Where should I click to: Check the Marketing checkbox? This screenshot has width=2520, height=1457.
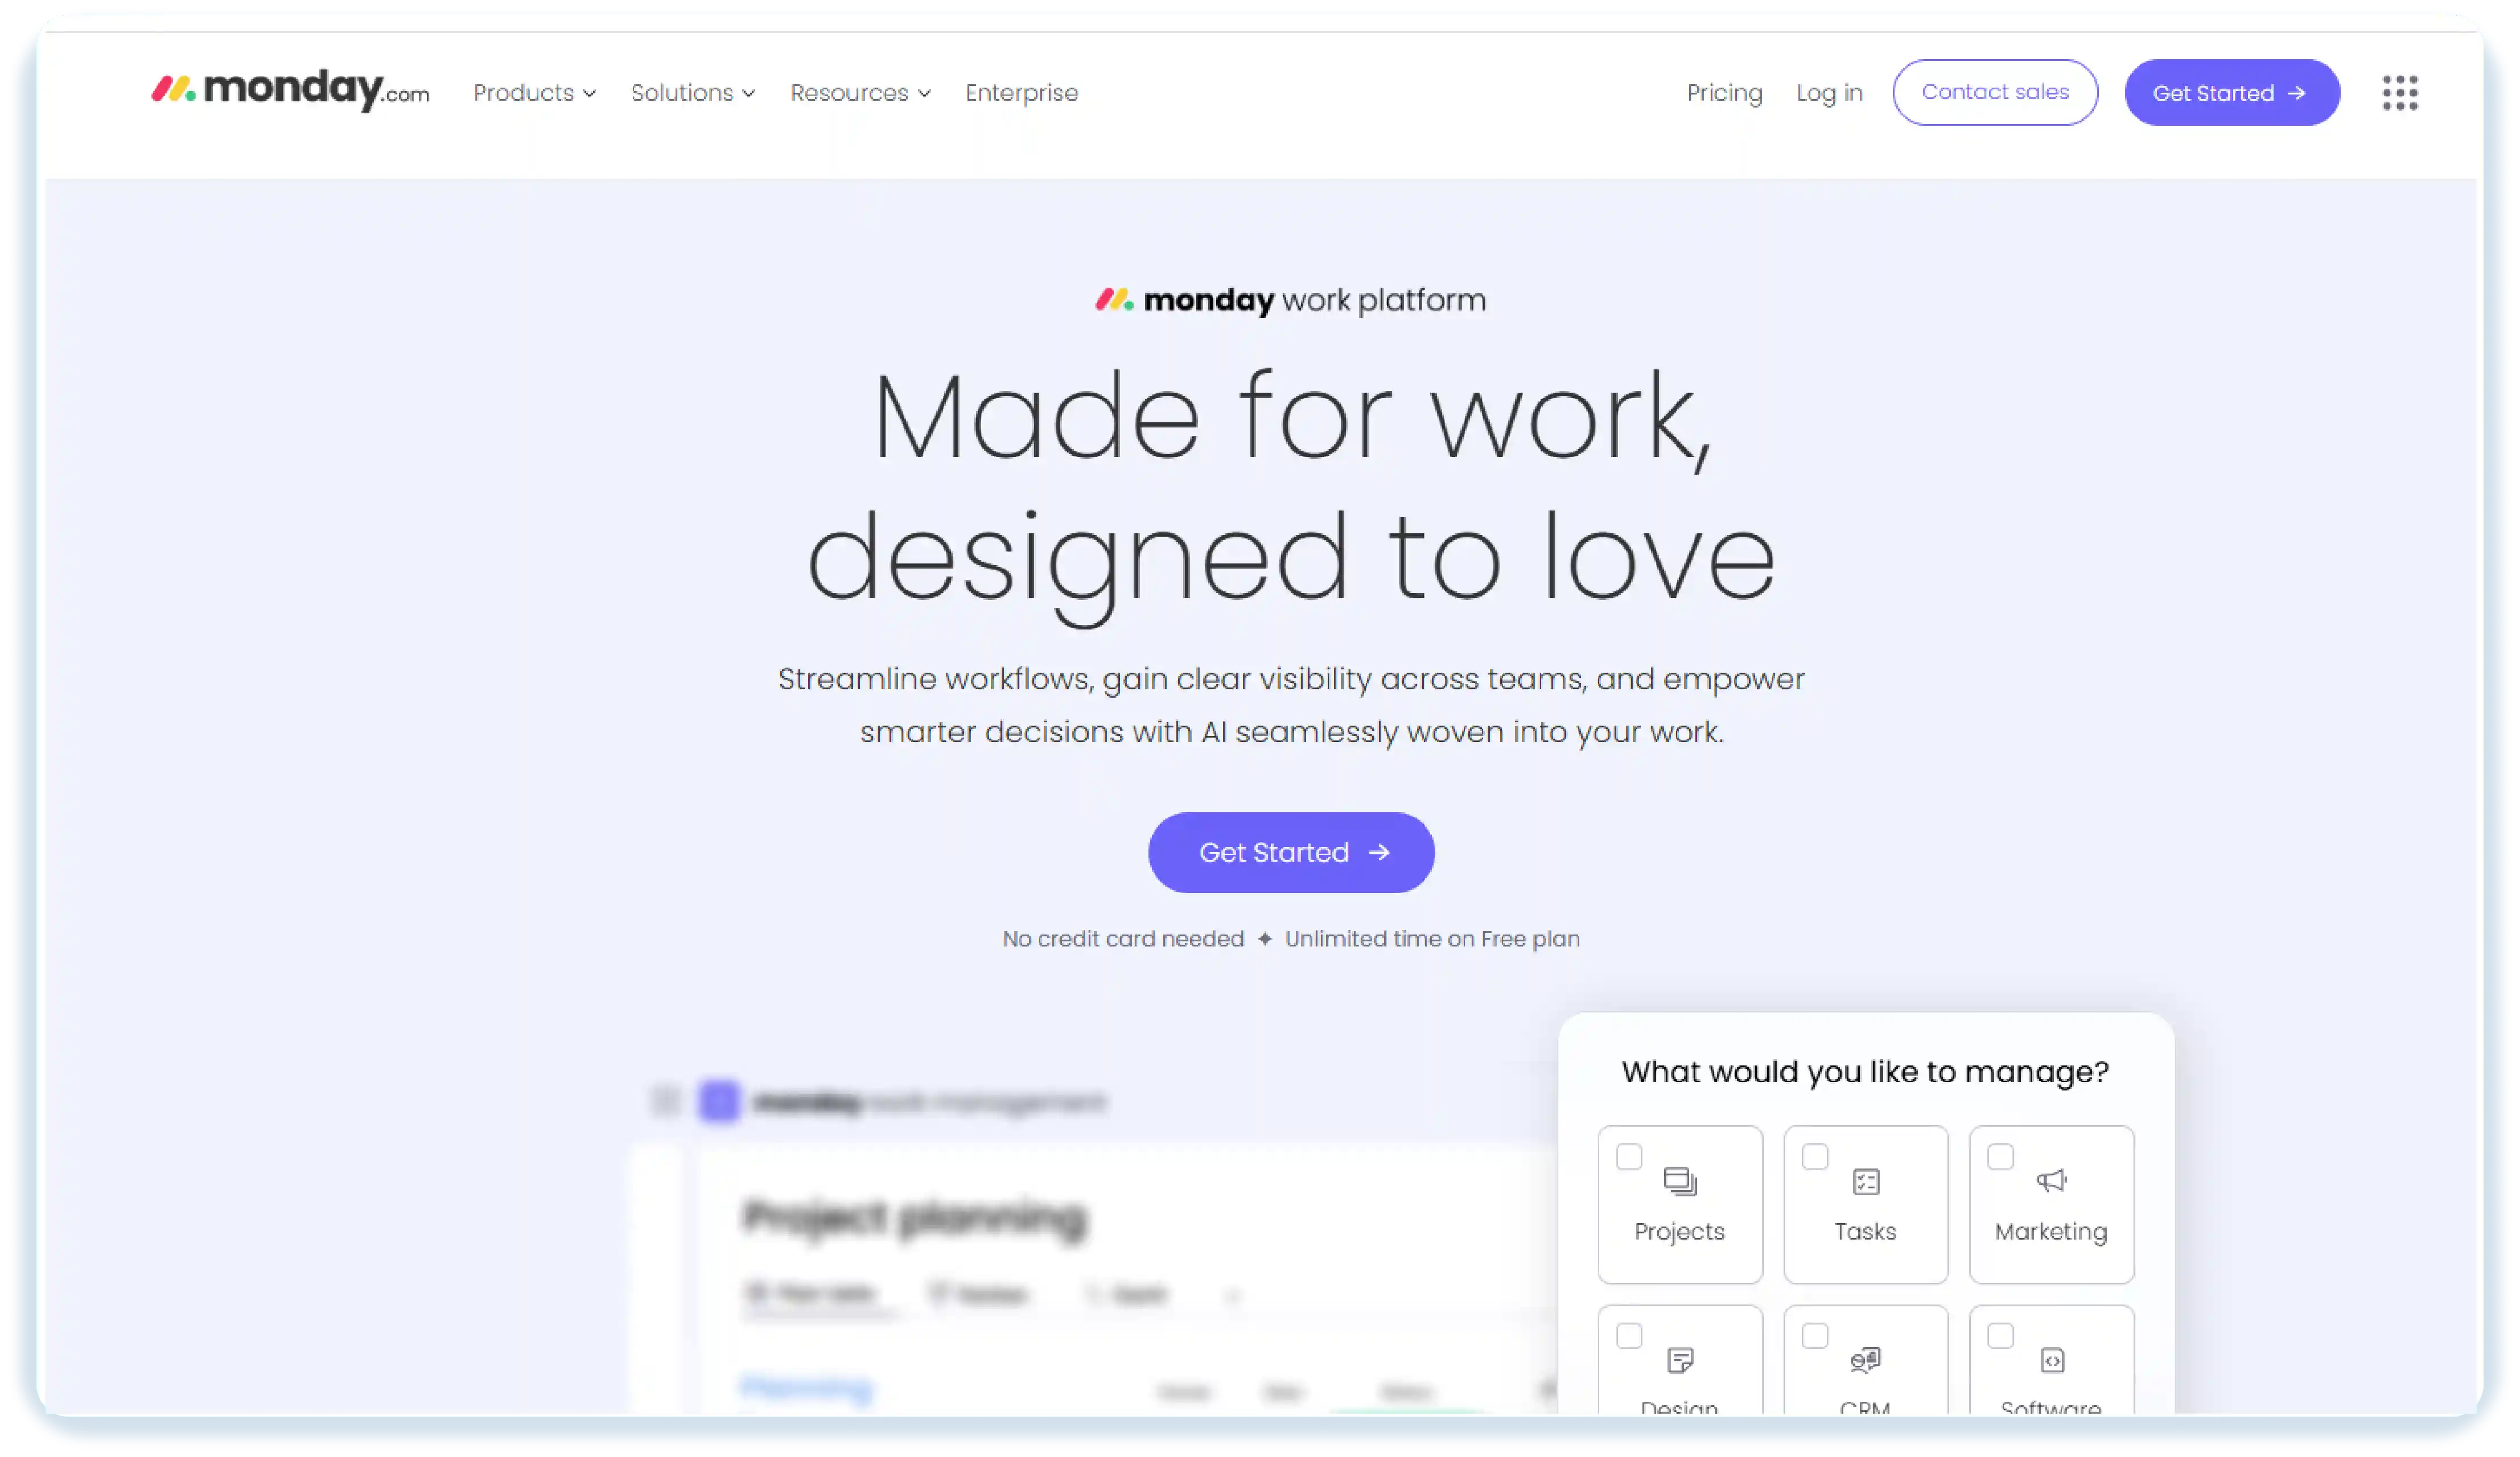[2000, 1156]
